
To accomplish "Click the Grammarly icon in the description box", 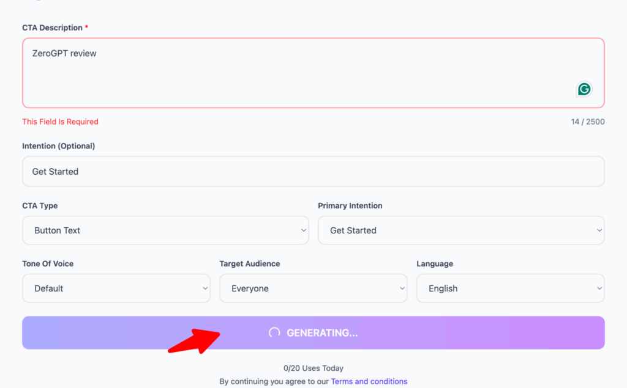I will [x=584, y=89].
